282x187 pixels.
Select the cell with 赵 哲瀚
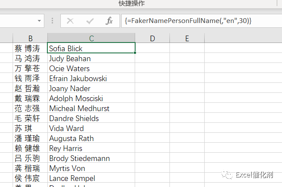(x=30, y=89)
